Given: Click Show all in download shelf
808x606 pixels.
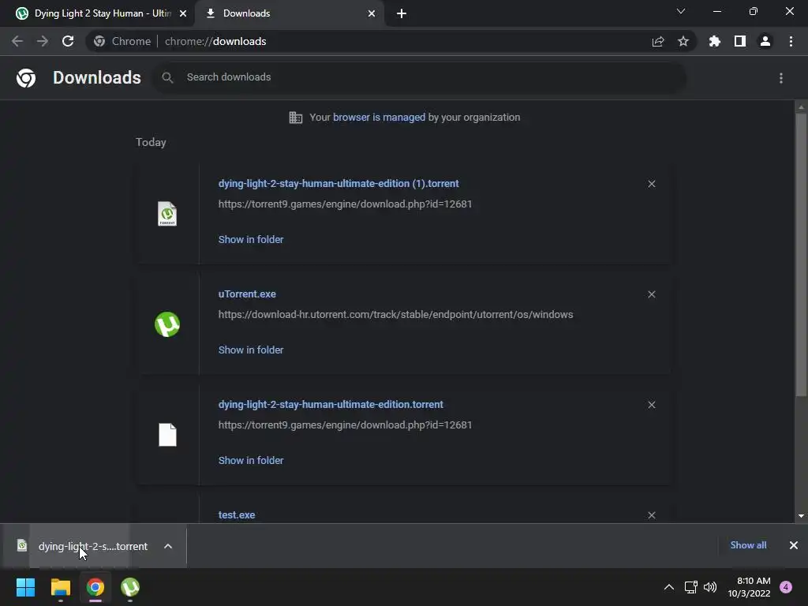Looking at the screenshot, I should point(748,545).
